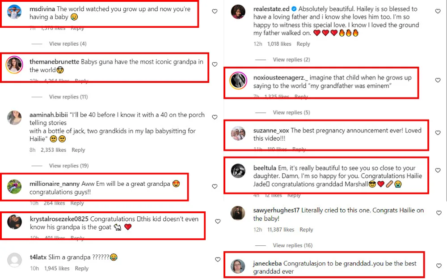
Task: Like sawyerhughes17's comment
Action: click(x=438, y=213)
